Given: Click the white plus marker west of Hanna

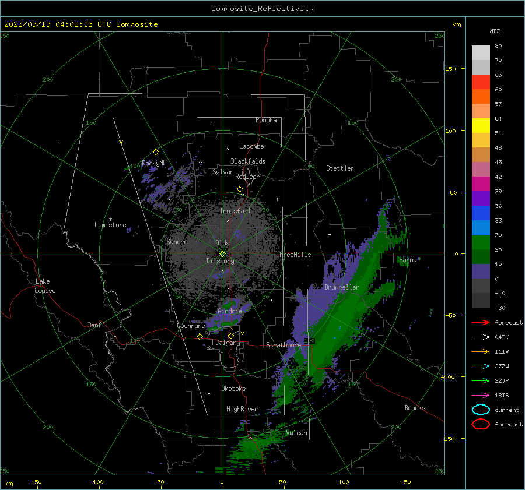Looking at the screenshot, I should pyautogui.click(x=330, y=234).
